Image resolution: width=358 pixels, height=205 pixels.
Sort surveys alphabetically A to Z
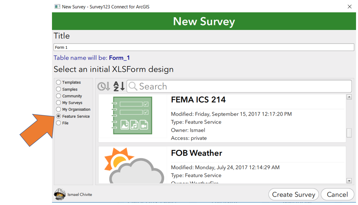click(x=119, y=86)
